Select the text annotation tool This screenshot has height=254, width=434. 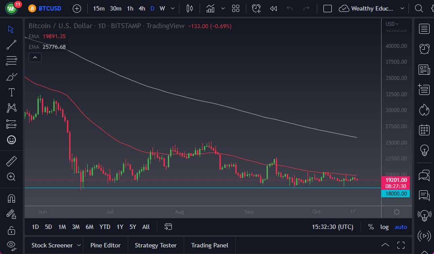11,92
